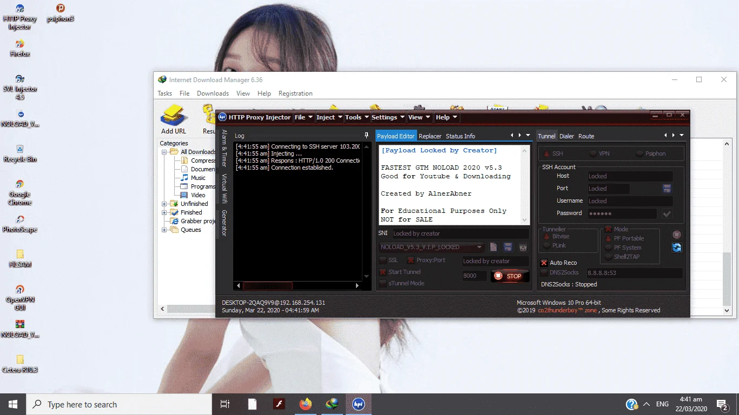Open the NOLOAD_V5.3_V.I.P_LOCKED config dropdown
The width and height of the screenshot is (739, 415).
[431, 247]
